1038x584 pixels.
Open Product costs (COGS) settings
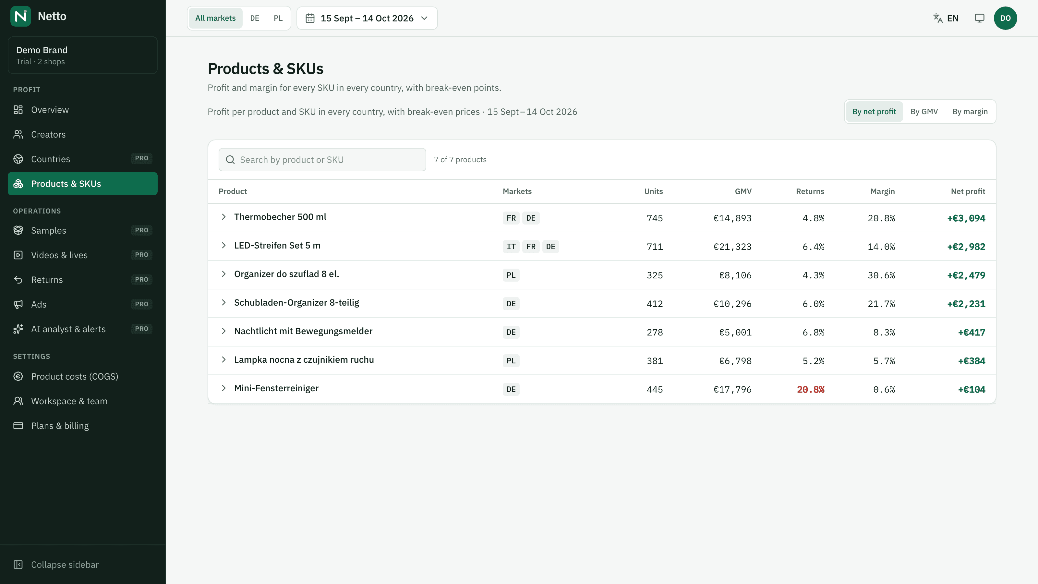(83, 376)
